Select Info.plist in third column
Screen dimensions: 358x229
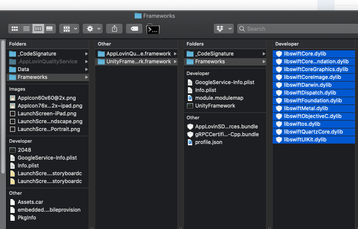pyautogui.click(x=225, y=90)
